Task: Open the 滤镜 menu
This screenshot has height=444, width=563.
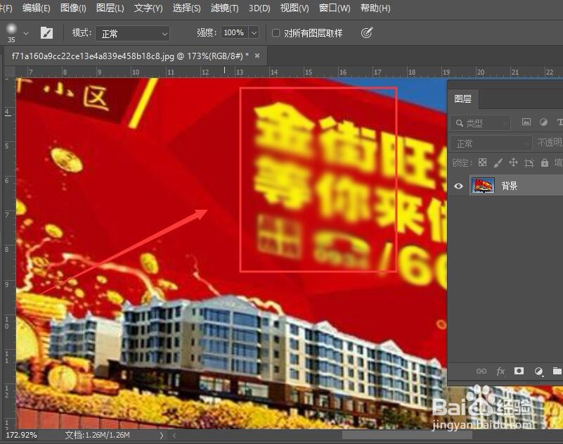Action: (224, 8)
